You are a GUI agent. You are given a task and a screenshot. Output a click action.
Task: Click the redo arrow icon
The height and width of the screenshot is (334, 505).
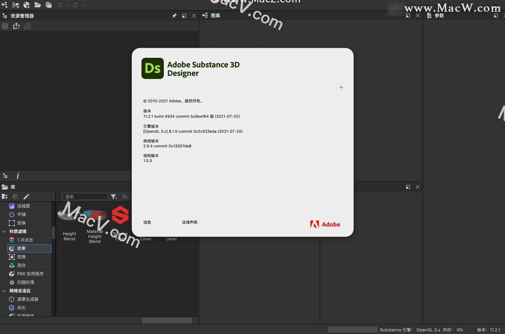click(x=76, y=5)
